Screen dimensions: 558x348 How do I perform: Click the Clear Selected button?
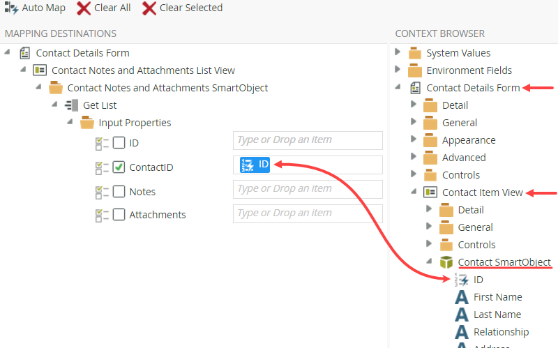[x=183, y=8]
